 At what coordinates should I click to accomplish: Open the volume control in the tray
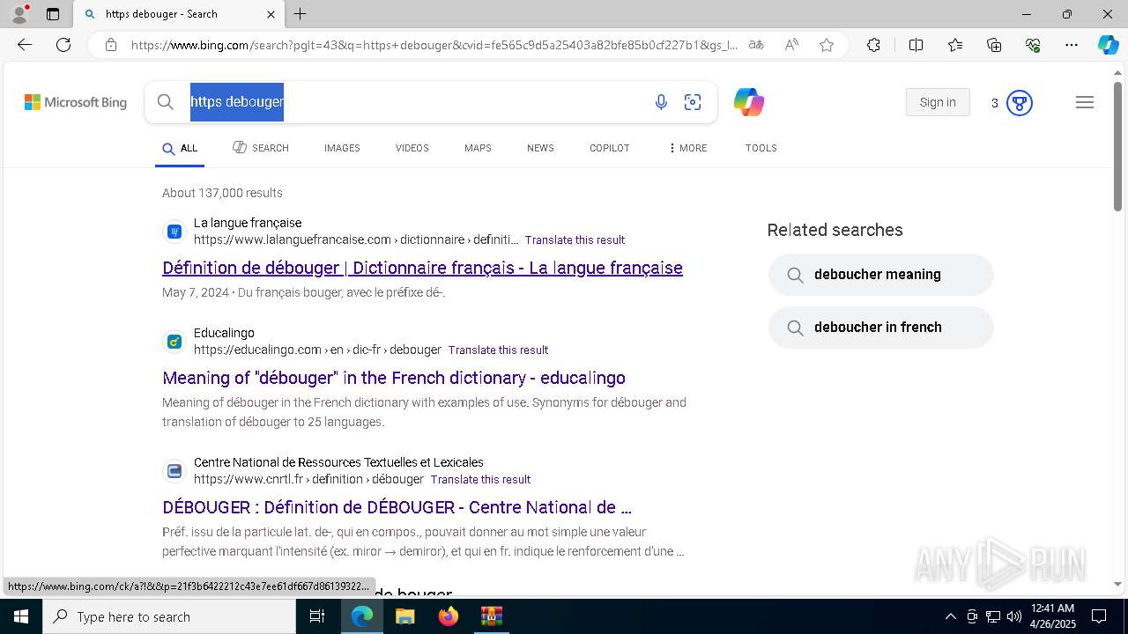1014,616
